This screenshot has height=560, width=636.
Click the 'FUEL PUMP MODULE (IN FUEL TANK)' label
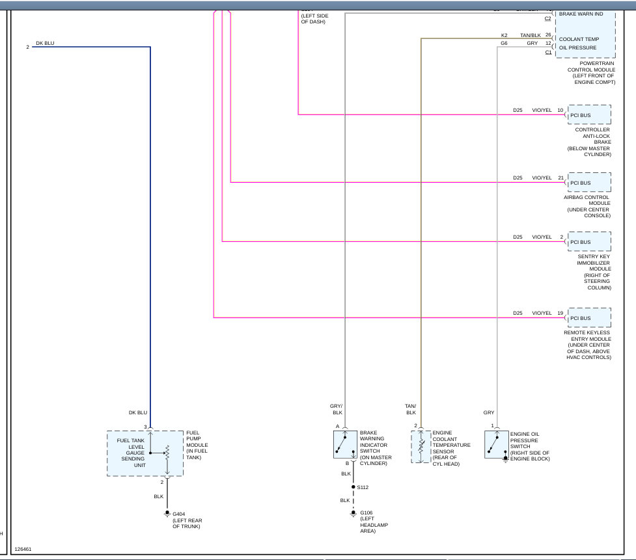tap(197, 445)
